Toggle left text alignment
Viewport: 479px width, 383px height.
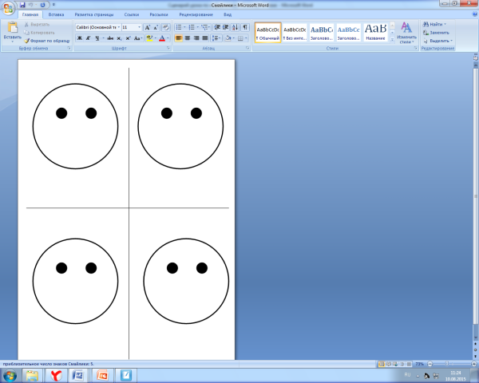(179, 38)
